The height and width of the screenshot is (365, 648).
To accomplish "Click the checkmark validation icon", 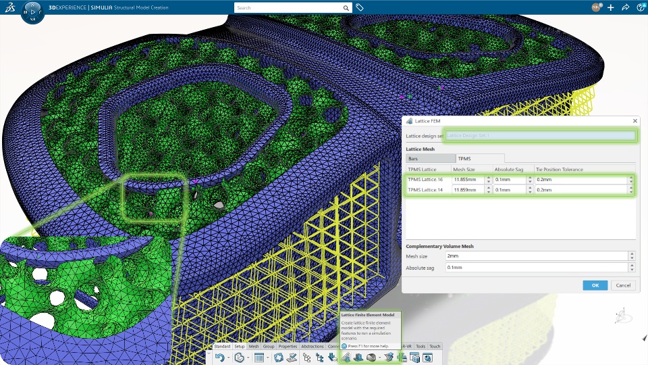I will [292, 358].
